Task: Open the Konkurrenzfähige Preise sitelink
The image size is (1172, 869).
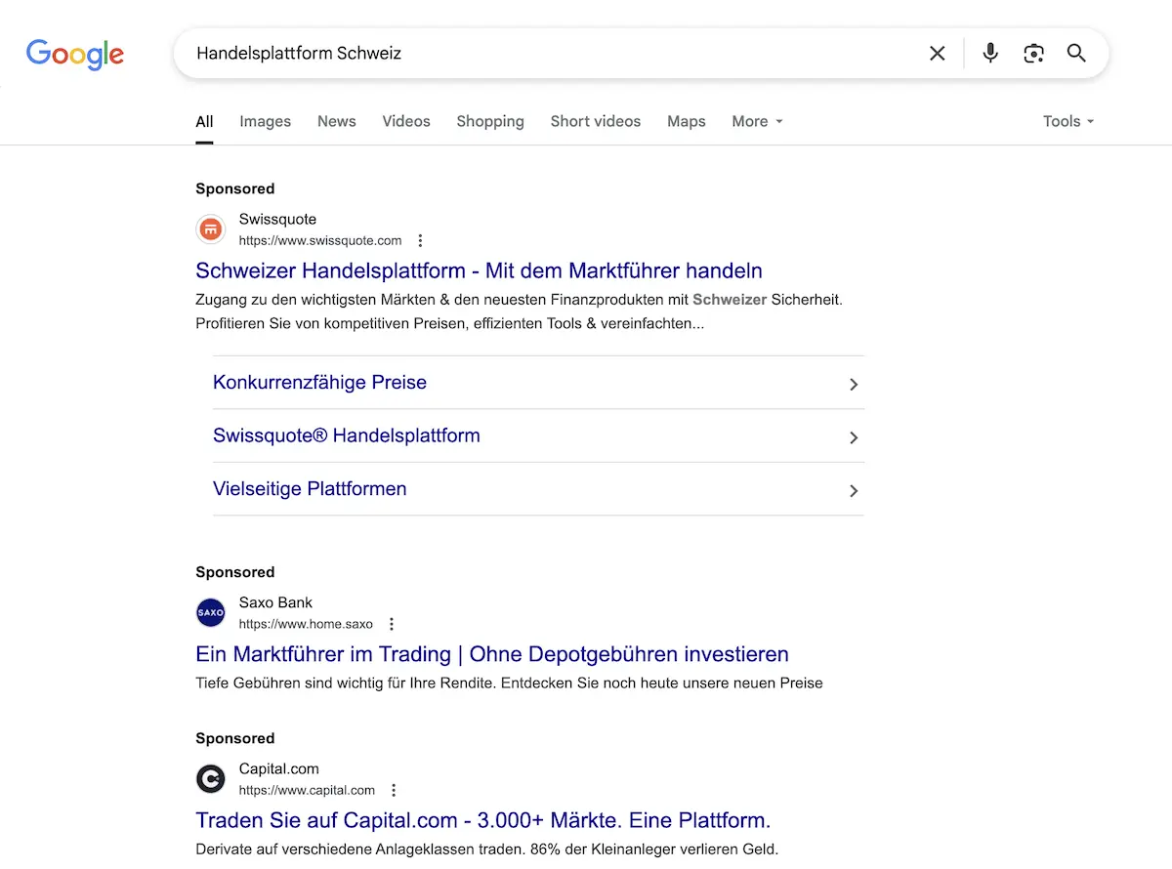Action: (x=319, y=383)
